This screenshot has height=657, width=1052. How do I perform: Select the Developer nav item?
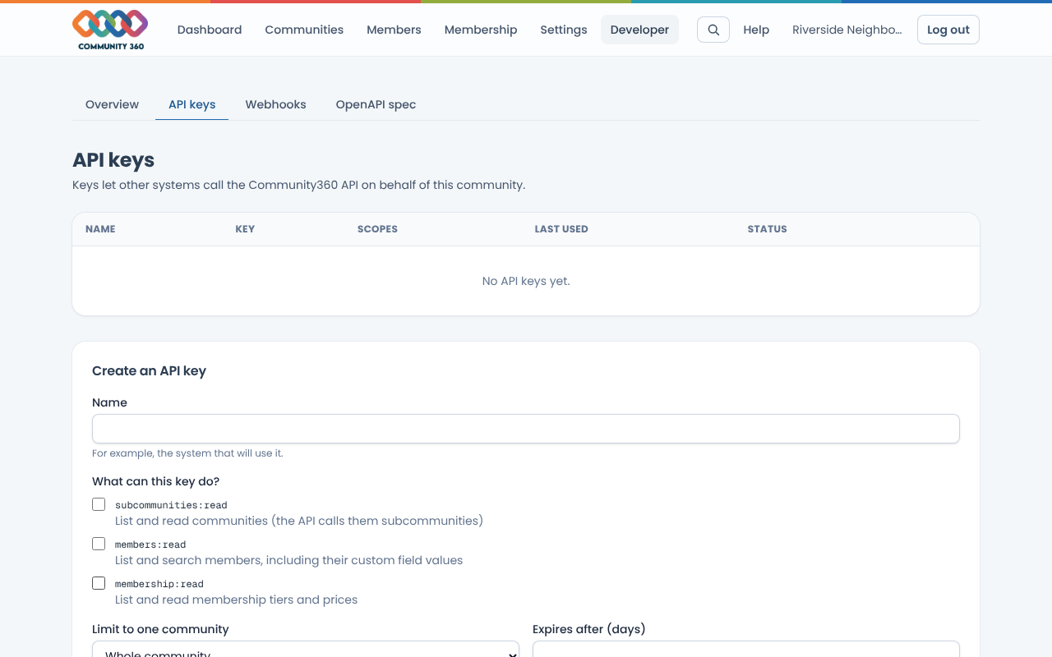639,30
